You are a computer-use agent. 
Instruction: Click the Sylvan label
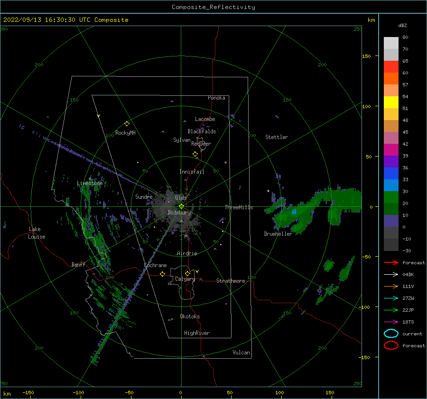182,140
